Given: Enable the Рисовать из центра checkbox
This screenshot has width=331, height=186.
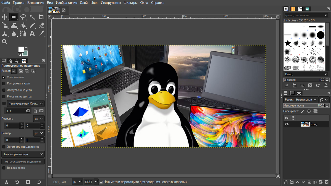Looking at the screenshot, I should pyautogui.click(x=4, y=97).
